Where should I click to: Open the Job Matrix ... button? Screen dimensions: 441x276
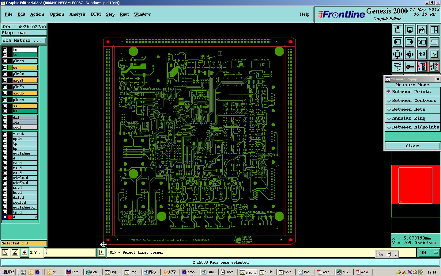point(24,40)
